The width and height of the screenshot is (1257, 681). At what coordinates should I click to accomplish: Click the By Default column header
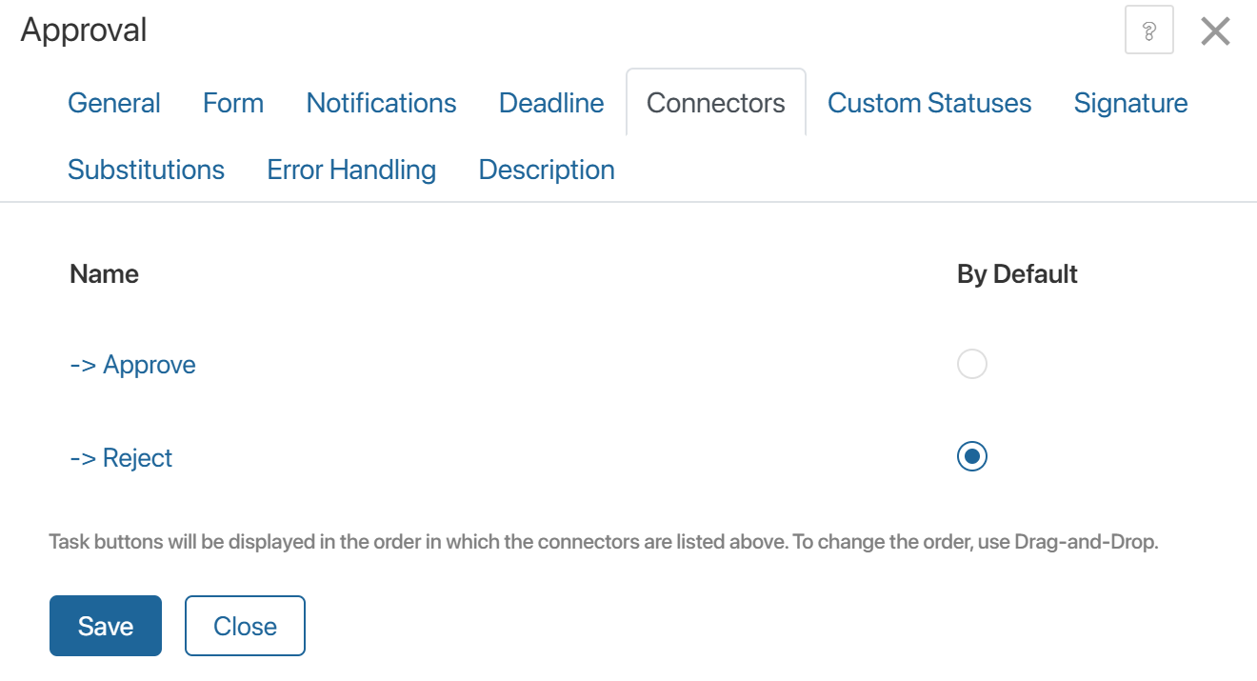click(1017, 274)
